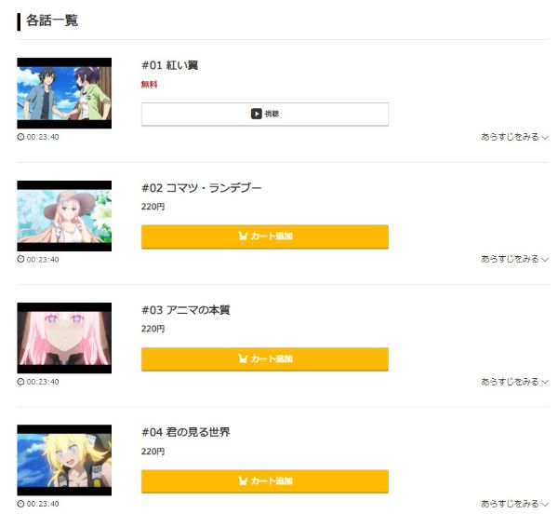Click the clock icon under episode #02 thumbnail
This screenshot has width=558, height=527.
tap(20, 259)
